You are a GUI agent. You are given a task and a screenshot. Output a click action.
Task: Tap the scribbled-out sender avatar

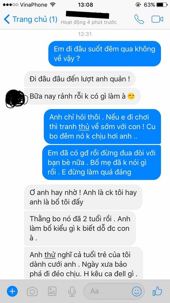tap(15, 99)
